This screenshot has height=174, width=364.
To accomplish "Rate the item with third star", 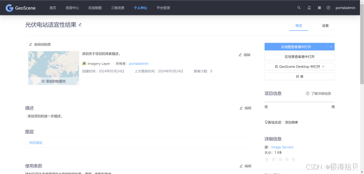I will click(280, 159).
